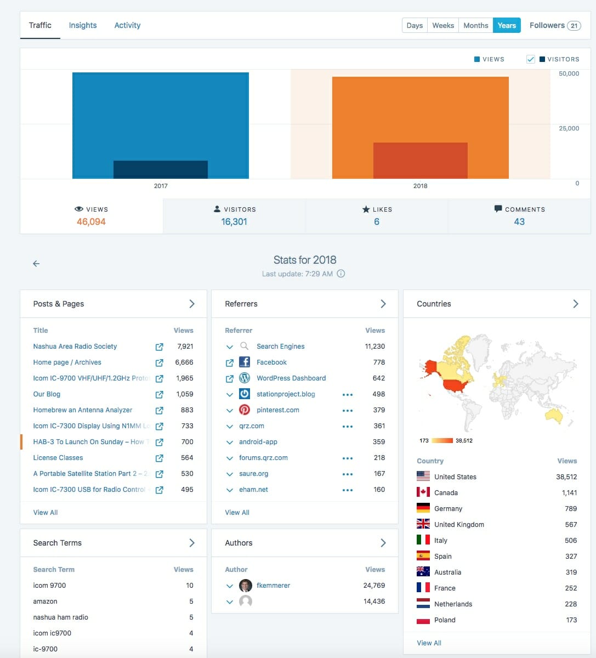596x658 pixels.
Task: Toggle the Visitors checkbox in chart legend
Action: (x=530, y=59)
